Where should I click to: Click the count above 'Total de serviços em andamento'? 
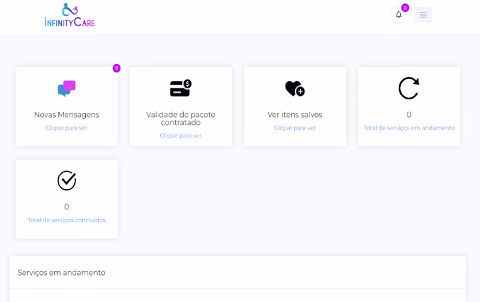(x=409, y=115)
